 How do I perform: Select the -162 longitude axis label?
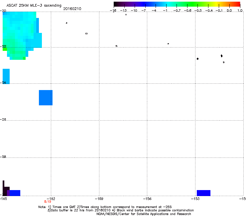[51, 199]
